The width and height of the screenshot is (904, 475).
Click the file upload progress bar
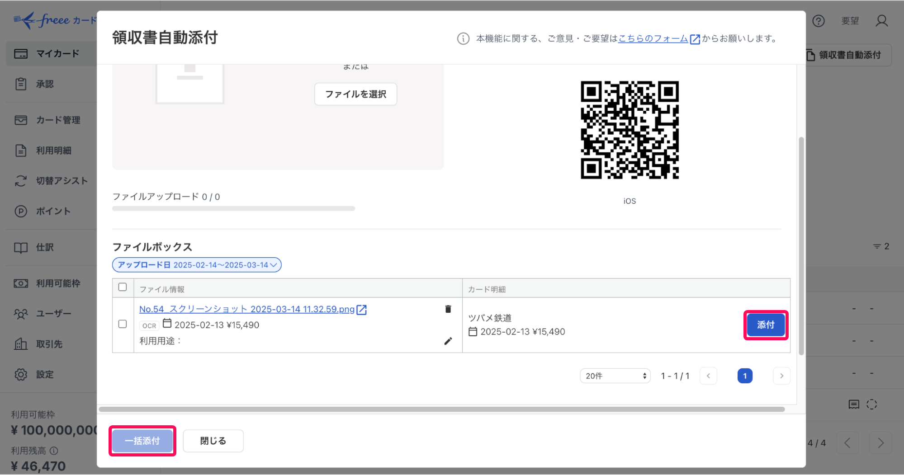(x=233, y=209)
